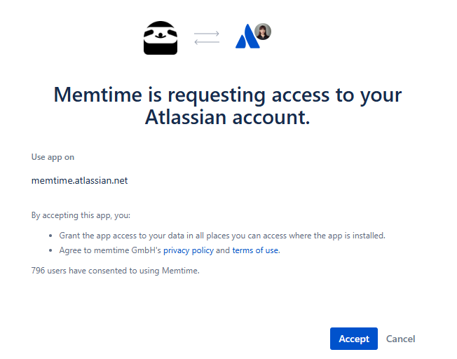Click the 'Use app on' label

click(53, 157)
